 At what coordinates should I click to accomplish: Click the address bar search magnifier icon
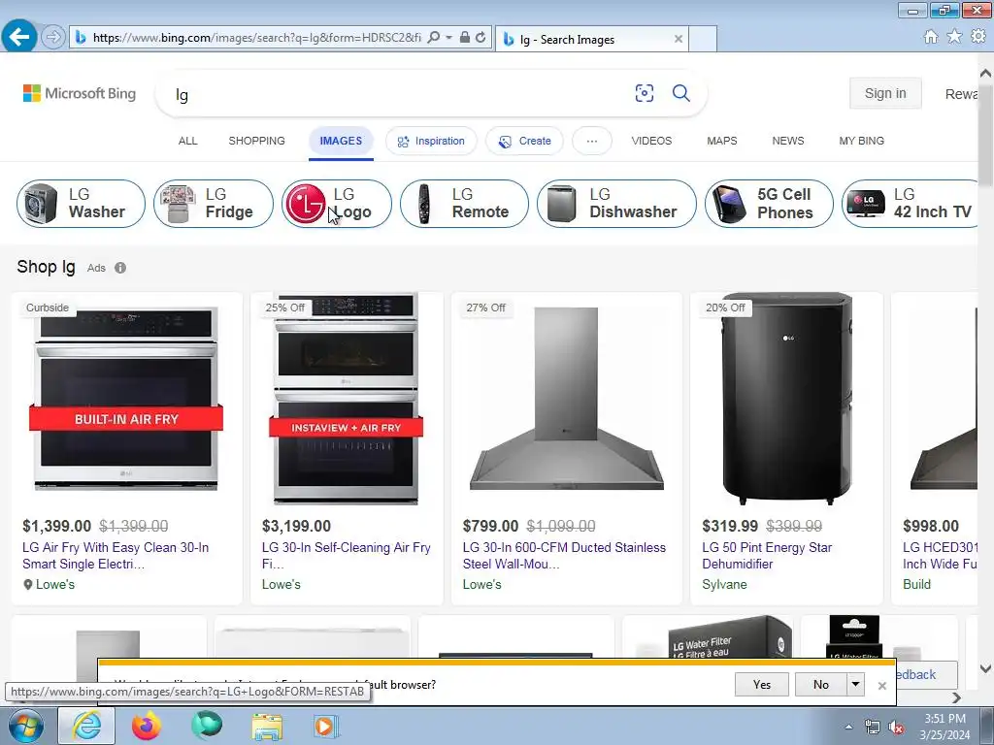[x=434, y=38]
